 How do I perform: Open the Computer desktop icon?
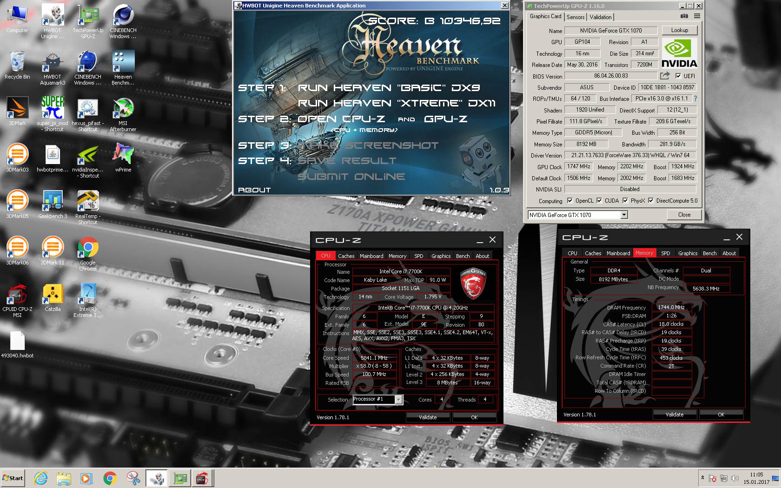(x=17, y=19)
